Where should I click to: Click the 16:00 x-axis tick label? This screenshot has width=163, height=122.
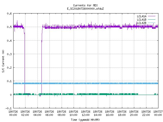[x=110, y=115]
